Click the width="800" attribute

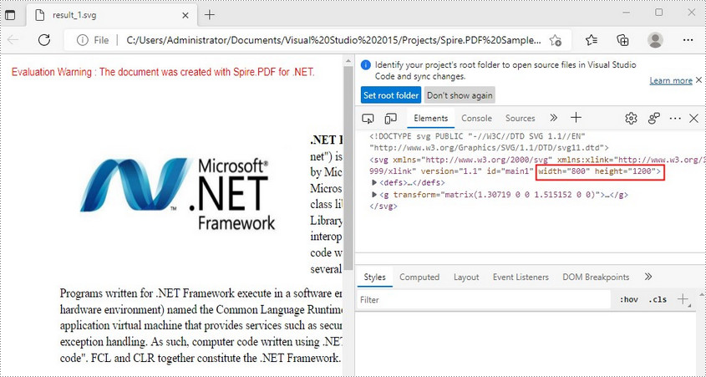click(565, 171)
